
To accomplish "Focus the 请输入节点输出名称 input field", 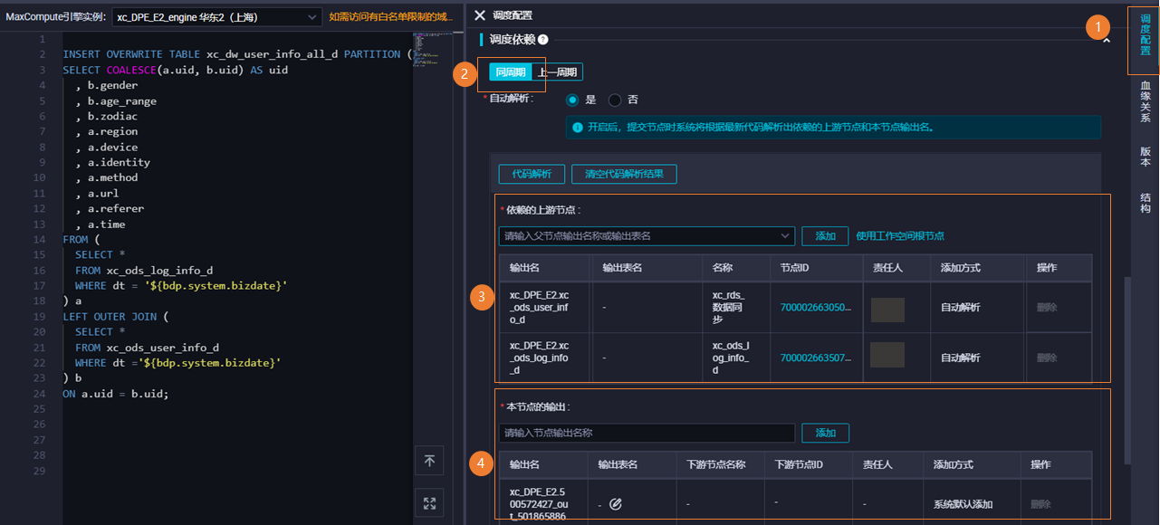I will (647, 434).
